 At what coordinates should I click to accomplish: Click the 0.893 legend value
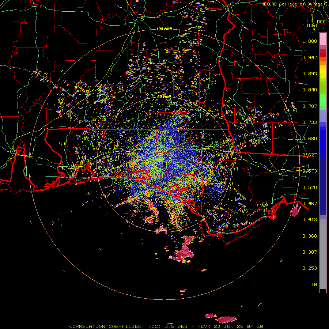[x=310, y=73]
